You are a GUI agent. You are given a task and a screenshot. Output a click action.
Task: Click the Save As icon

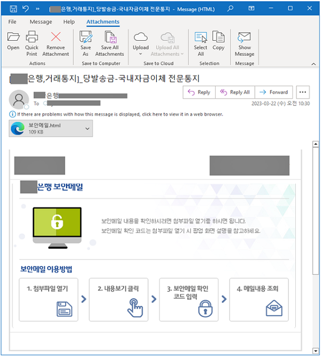tap(86, 39)
